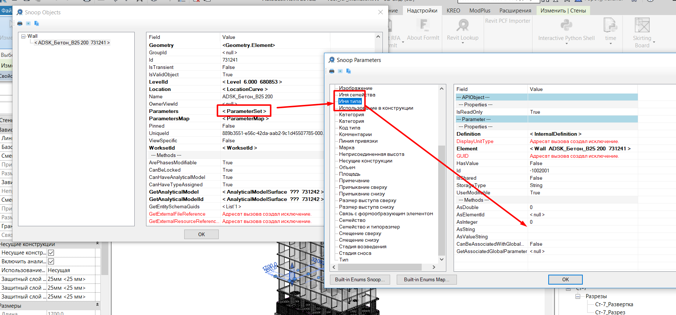Select the Стадия сноса parameter
This screenshot has width=676, height=315.
tap(355, 253)
